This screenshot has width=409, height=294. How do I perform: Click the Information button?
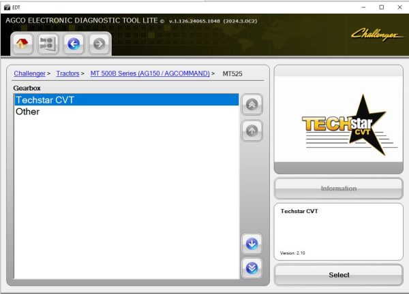pyautogui.click(x=339, y=189)
